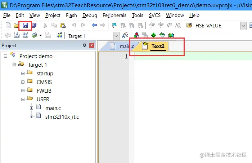The image size is (252, 163).
Task: Open the Debug menu
Action: 90,15
